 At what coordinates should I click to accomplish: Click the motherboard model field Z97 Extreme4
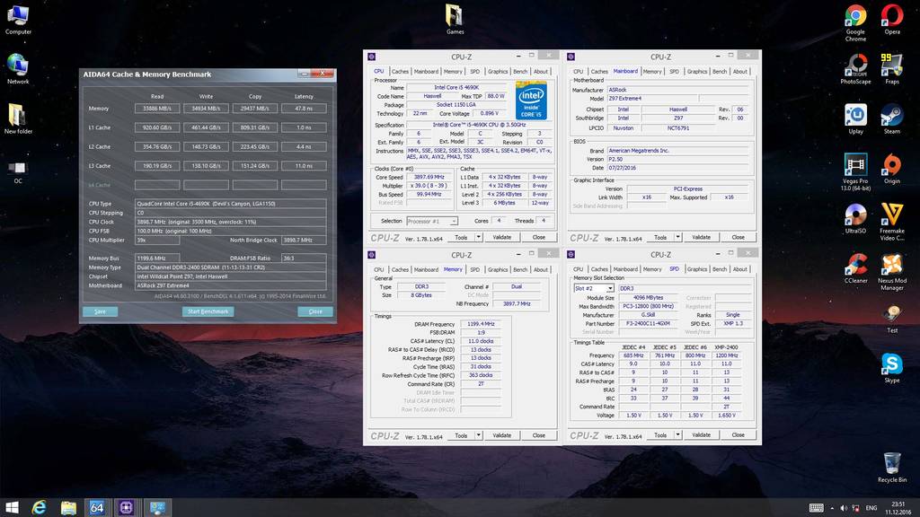point(652,99)
